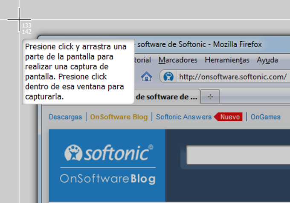Screen dimensions: 290x203
Task: Click the URL field showing onsoftware.softonic.com
Action: (x=233, y=77)
